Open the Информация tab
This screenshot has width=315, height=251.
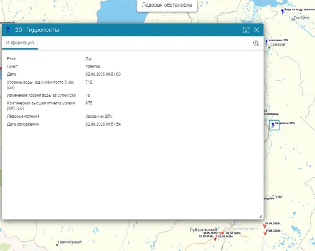(20, 43)
